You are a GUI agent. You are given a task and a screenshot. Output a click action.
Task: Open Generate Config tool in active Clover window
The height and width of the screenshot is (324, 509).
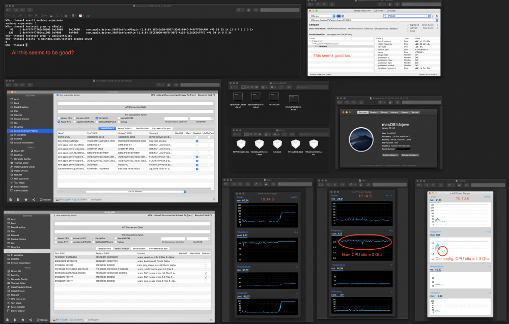tap(22, 159)
